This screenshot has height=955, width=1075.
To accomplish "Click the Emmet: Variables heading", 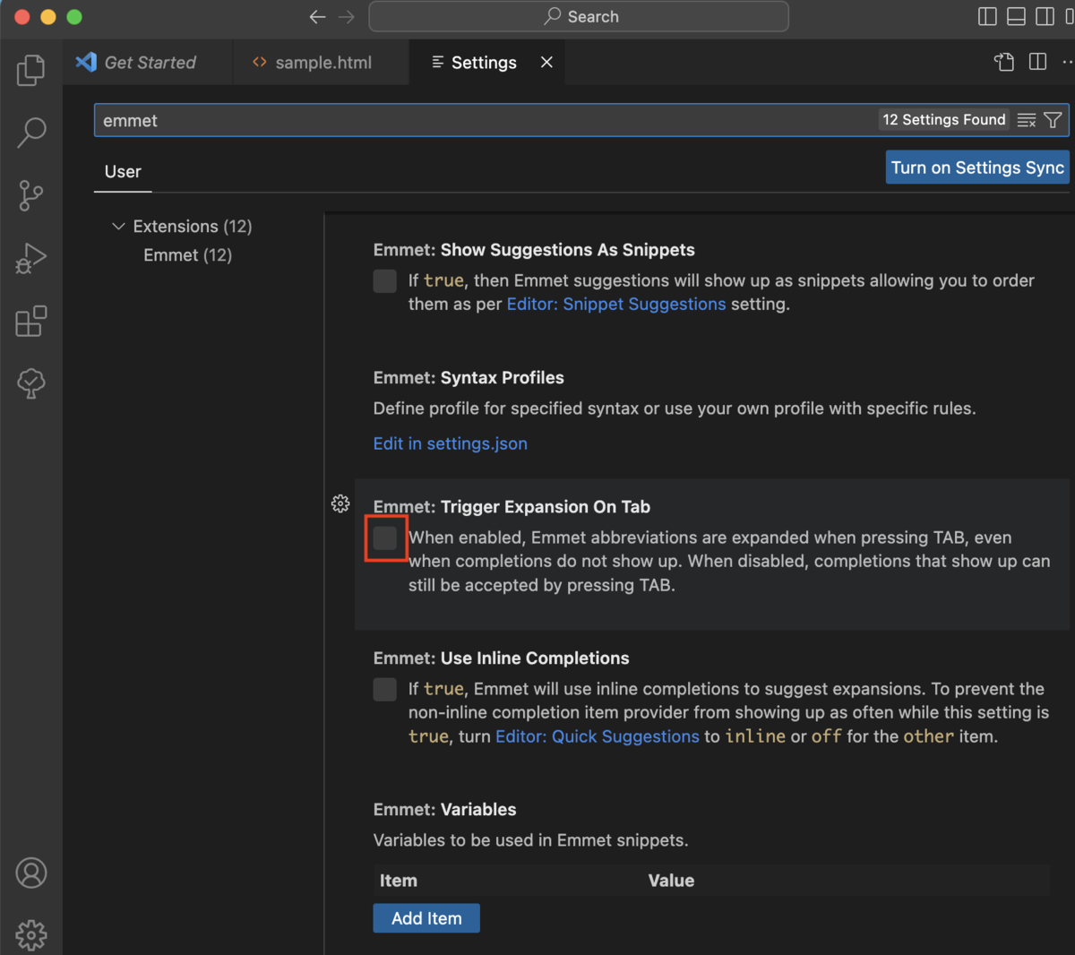I will pos(444,810).
